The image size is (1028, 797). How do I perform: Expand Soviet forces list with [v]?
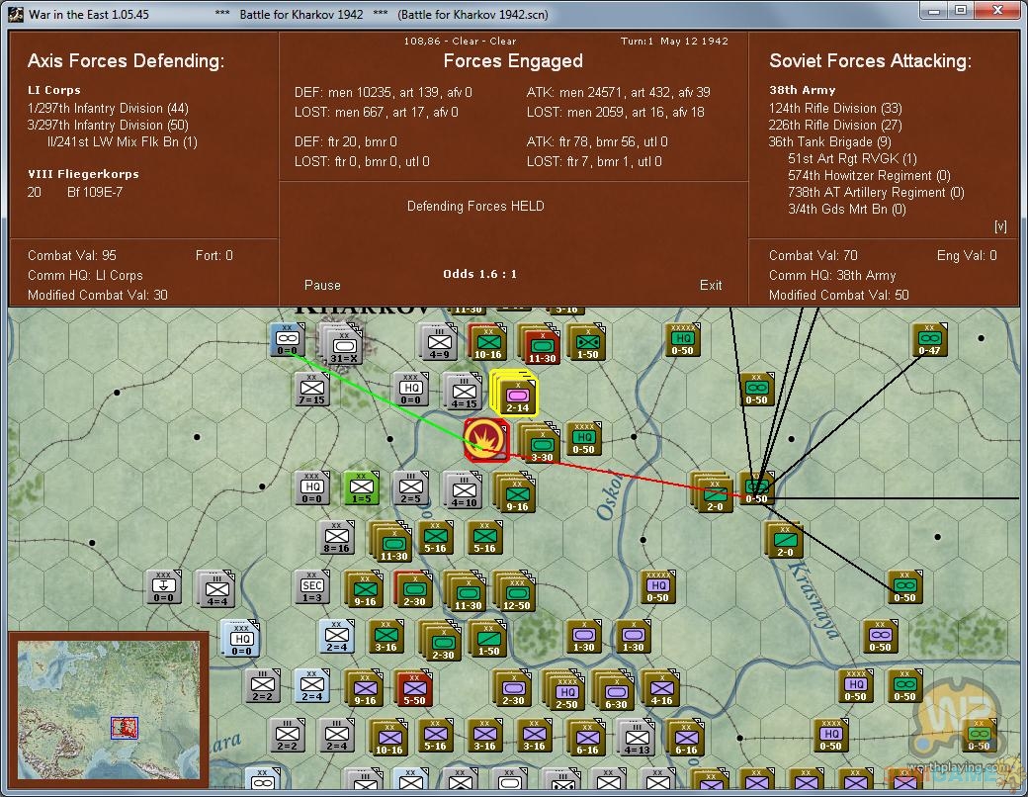pos(1000,226)
